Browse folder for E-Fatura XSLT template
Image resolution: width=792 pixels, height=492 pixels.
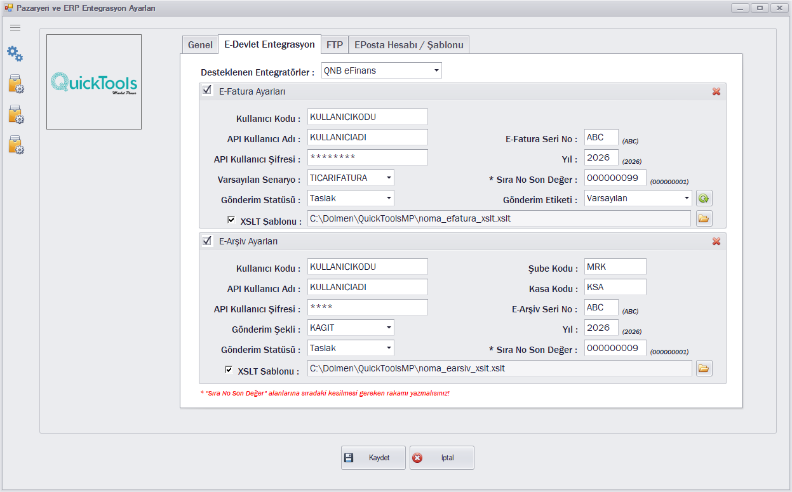[x=704, y=219]
